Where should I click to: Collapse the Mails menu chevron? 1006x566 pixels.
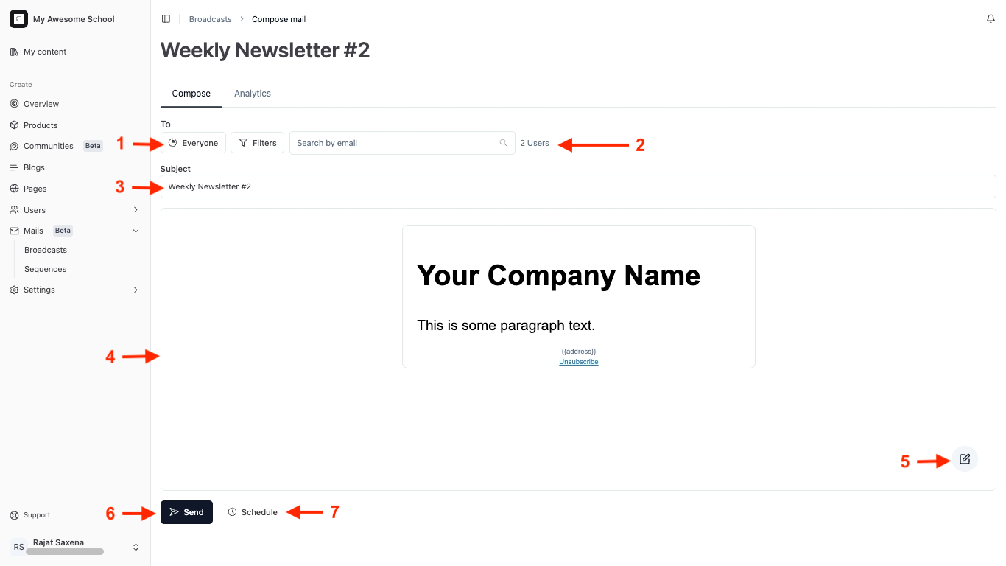coord(136,231)
